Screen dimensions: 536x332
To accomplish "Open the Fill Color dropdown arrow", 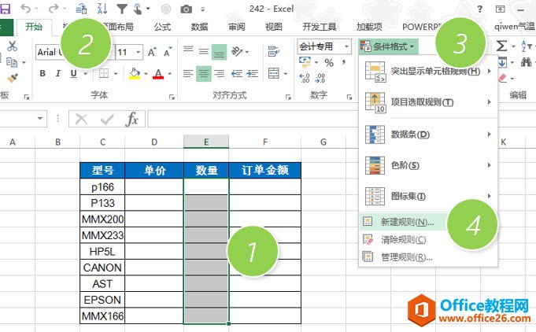I will tap(146, 73).
